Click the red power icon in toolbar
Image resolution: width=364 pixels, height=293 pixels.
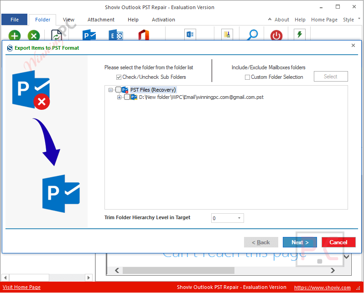(276, 35)
